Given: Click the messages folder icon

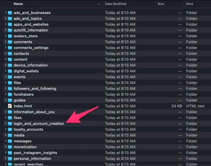Looking at the screenshot, I should [x=10, y=141].
